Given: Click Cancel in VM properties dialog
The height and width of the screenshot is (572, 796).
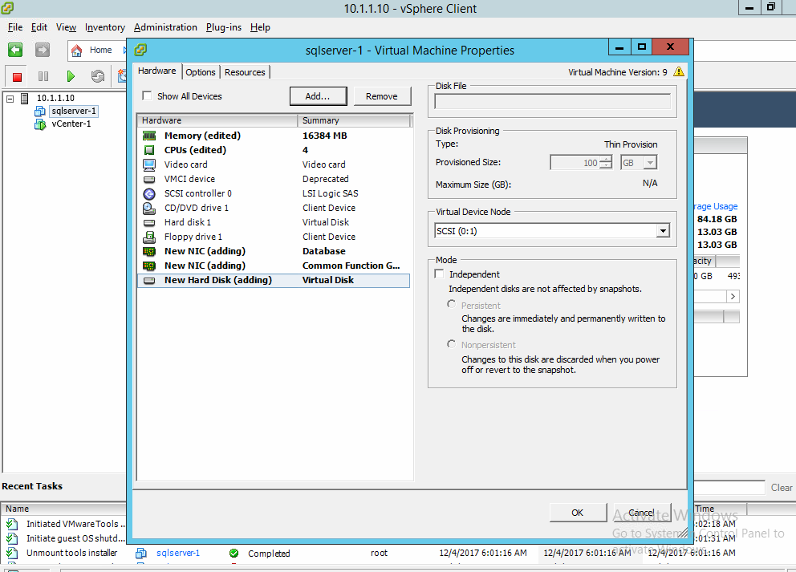Looking at the screenshot, I should point(642,513).
